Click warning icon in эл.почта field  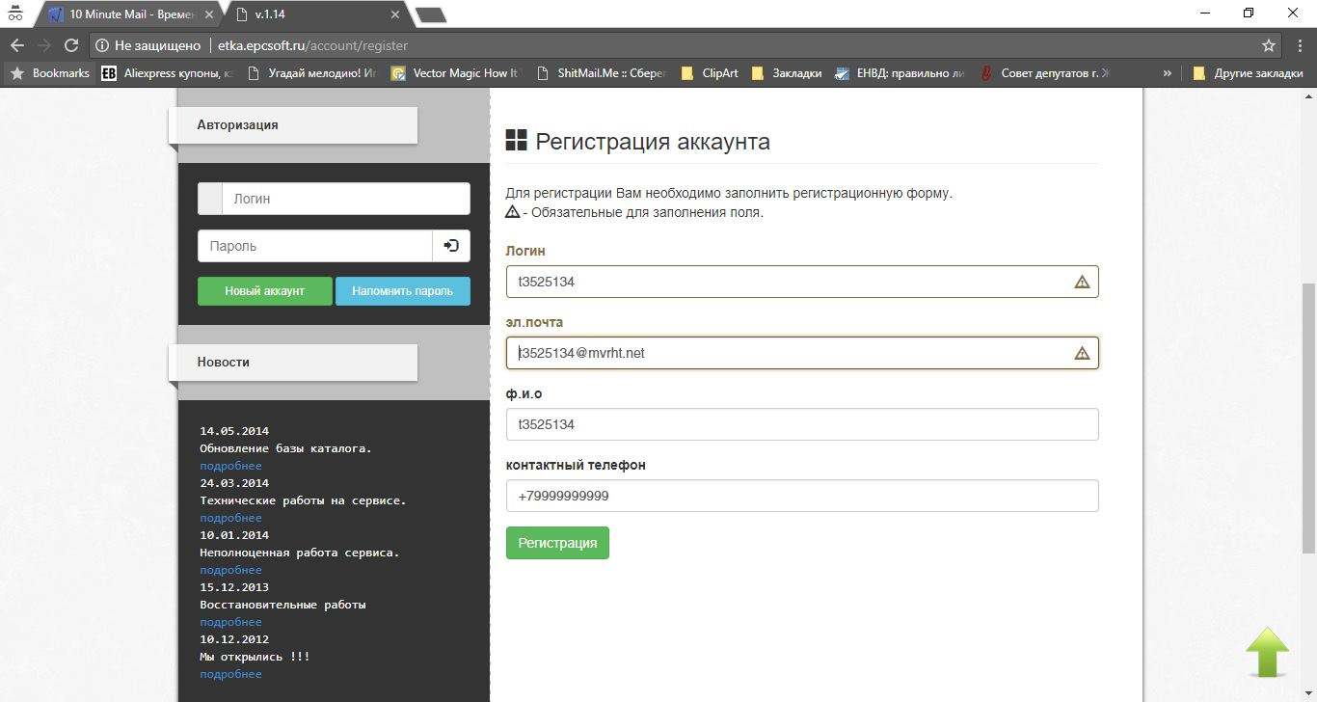(1082, 353)
